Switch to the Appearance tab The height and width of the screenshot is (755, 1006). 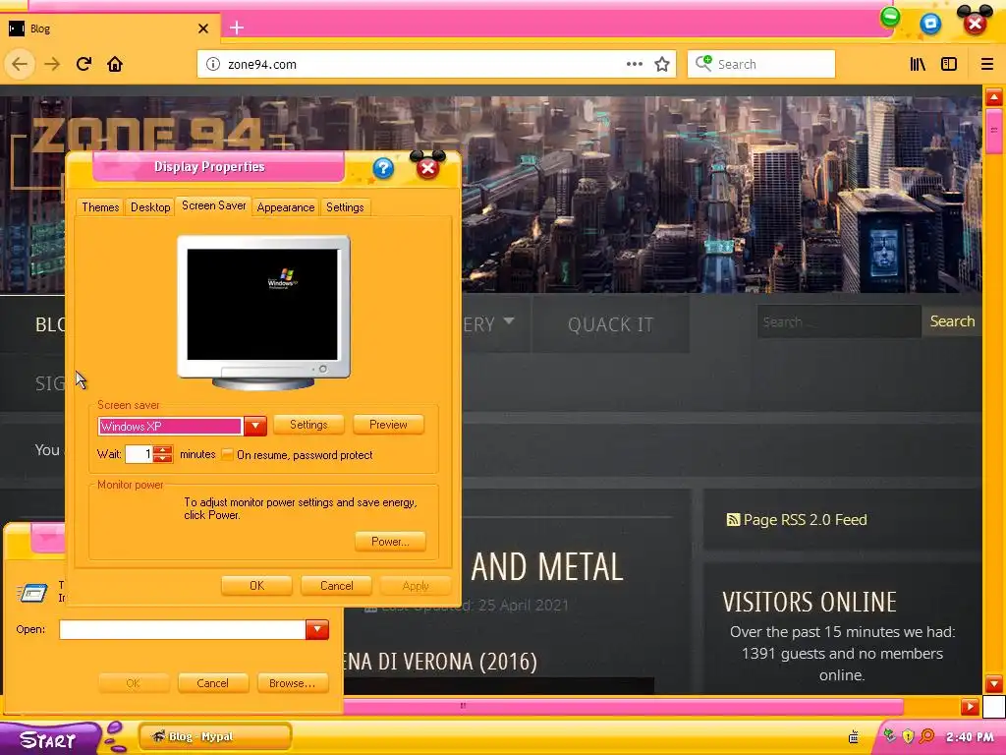tap(286, 207)
